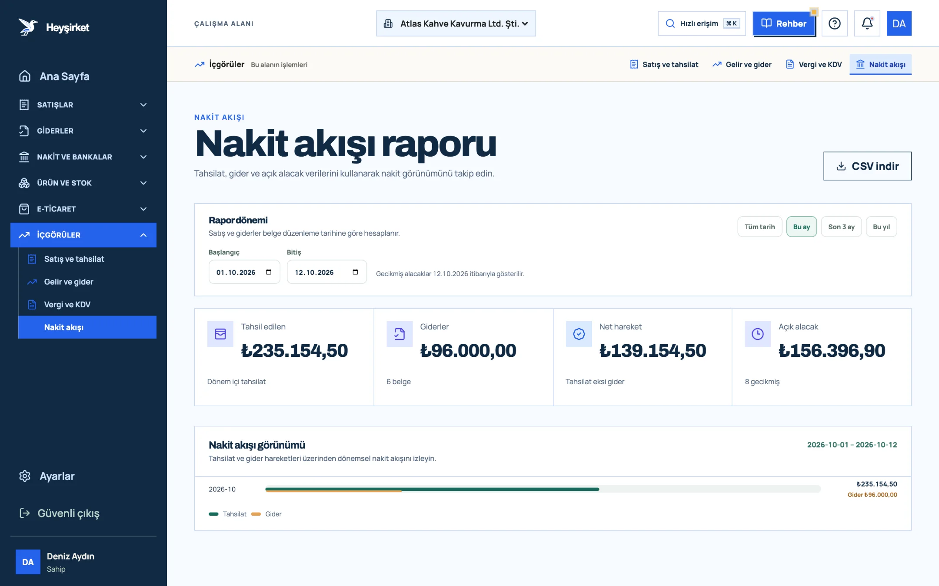Image resolution: width=939 pixels, height=586 pixels.
Task: Click the Heyşirket bird logo
Action: pyautogui.click(x=28, y=27)
